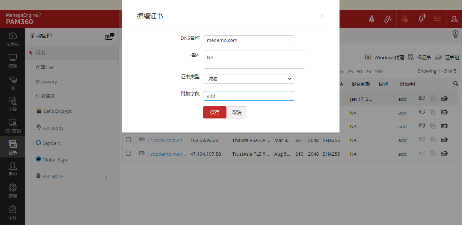
Task: Tick the checkbox for *.zoho.com.cn row
Action: point(128,139)
